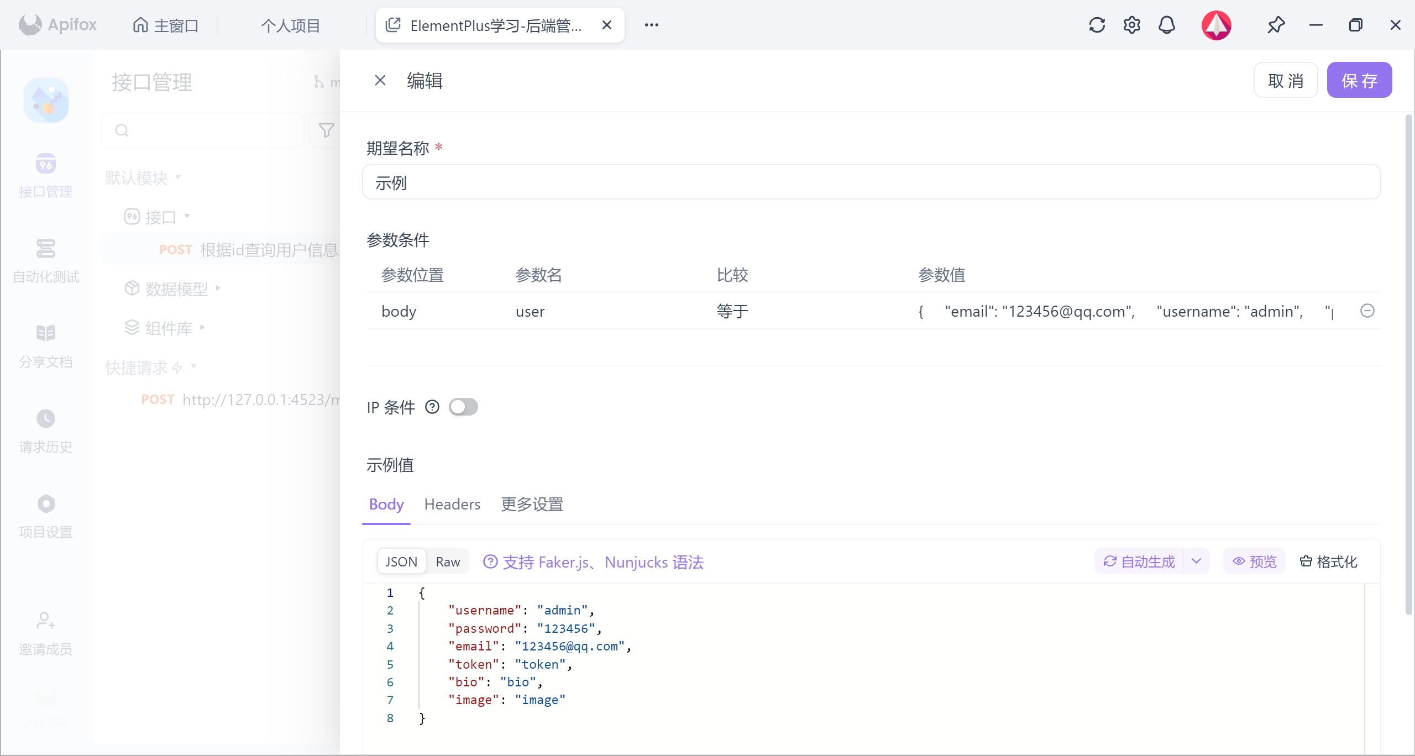Click the IP condition help question icon
The width and height of the screenshot is (1415, 756).
click(x=432, y=407)
